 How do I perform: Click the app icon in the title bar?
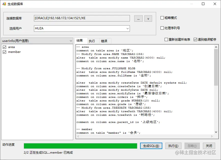pyautogui.click(x=4, y=4)
